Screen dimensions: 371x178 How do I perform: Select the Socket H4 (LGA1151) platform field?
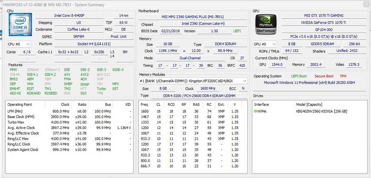(x=94, y=44)
